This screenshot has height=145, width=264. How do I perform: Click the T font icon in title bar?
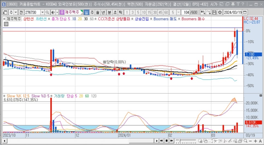click(238, 4)
